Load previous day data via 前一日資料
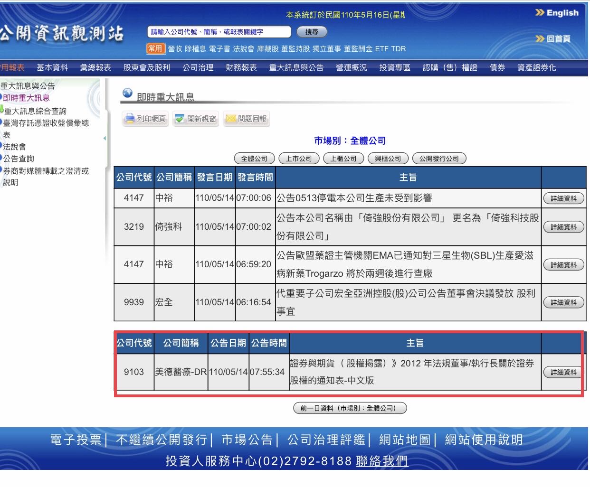Viewport: 590px width, 487px height. click(x=350, y=408)
